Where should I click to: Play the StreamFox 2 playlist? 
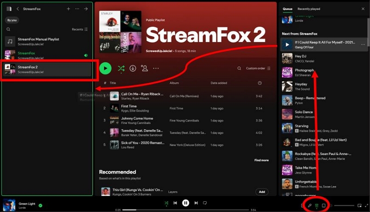tap(105, 68)
